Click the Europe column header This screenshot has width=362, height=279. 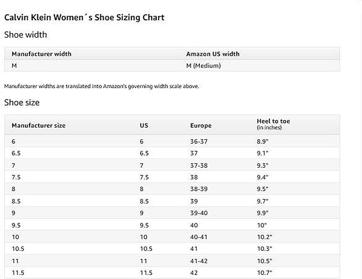(200, 125)
